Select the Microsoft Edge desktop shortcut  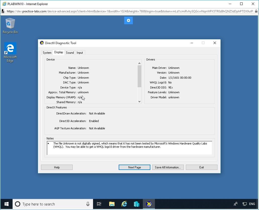[x=10, y=52]
